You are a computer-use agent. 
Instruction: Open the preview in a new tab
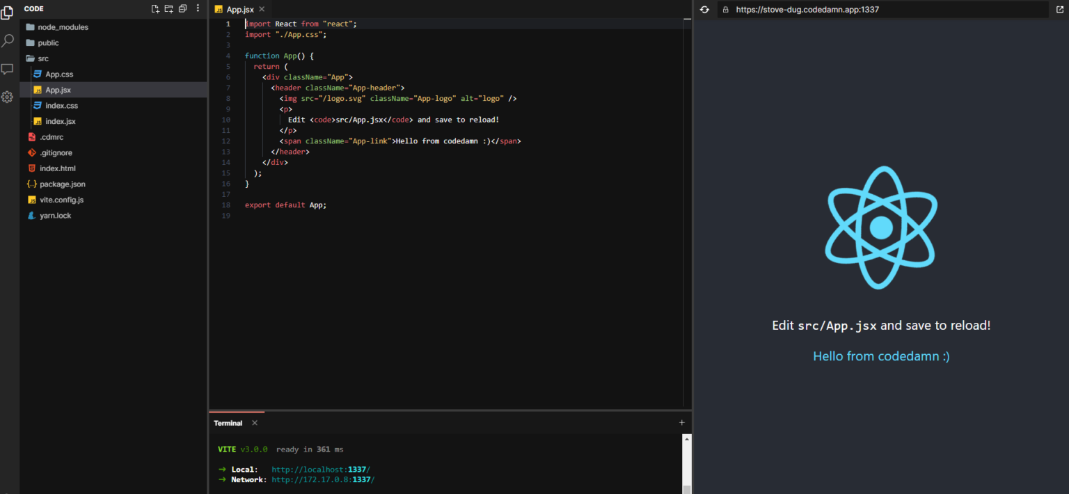[x=1059, y=9]
